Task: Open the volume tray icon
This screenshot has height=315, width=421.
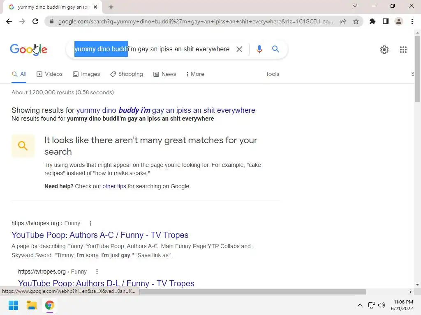Action: tap(381, 305)
